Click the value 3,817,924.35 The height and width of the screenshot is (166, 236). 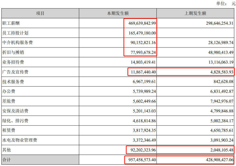[144, 130]
